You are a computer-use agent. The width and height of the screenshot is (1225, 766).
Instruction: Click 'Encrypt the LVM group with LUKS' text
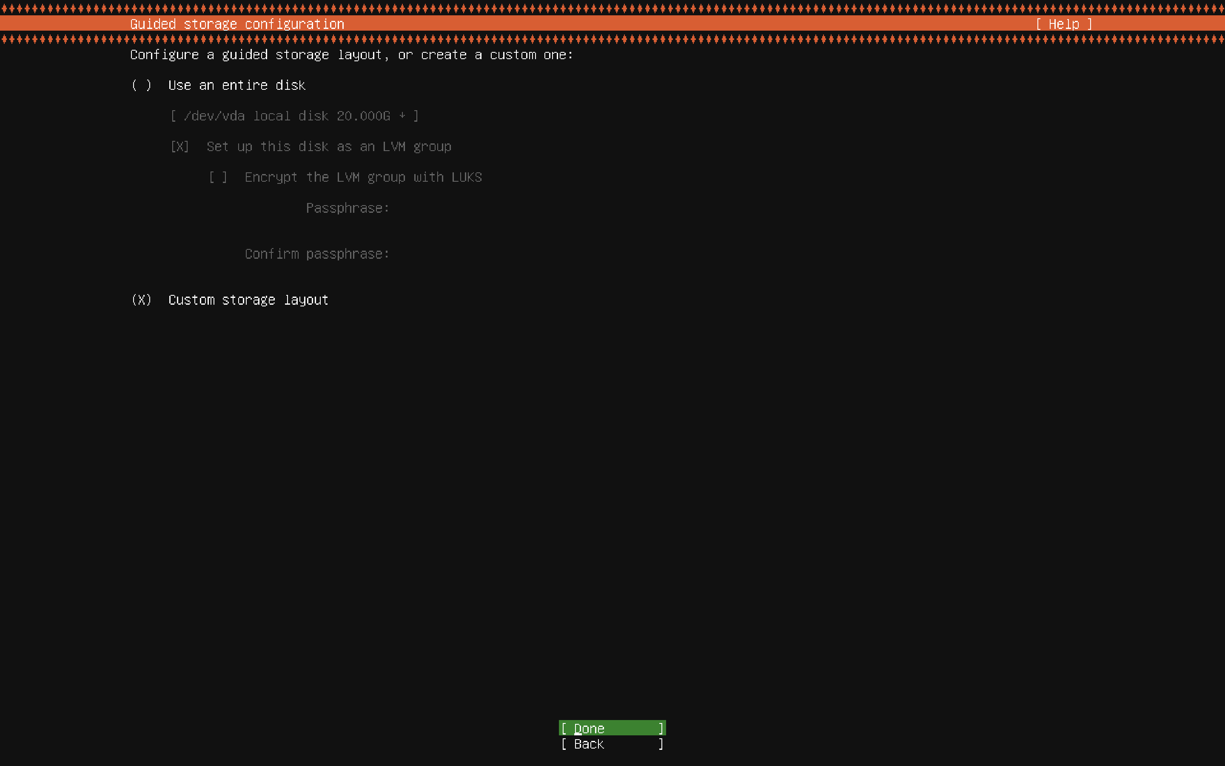pyautogui.click(x=363, y=177)
